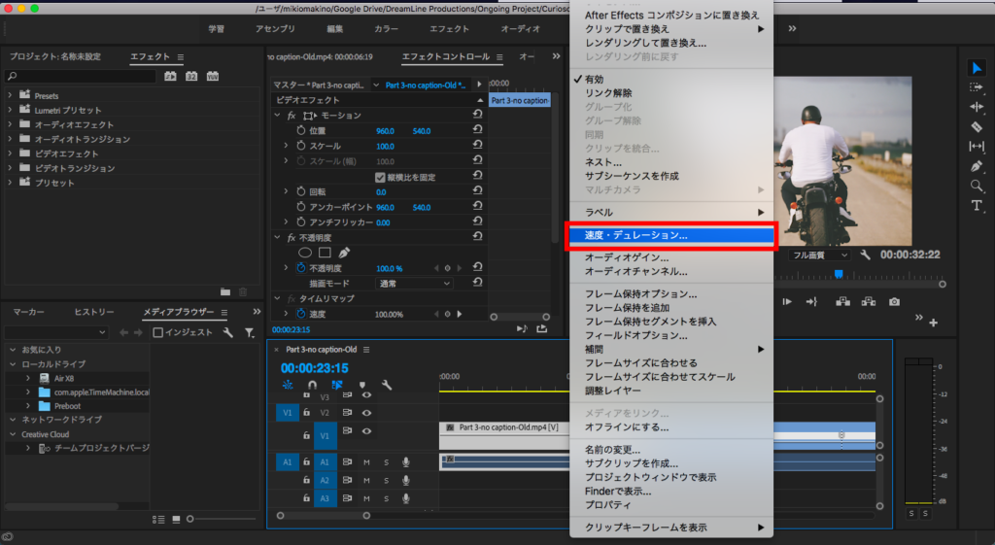Switch to ヒストリー tab
The height and width of the screenshot is (545, 995).
94,312
